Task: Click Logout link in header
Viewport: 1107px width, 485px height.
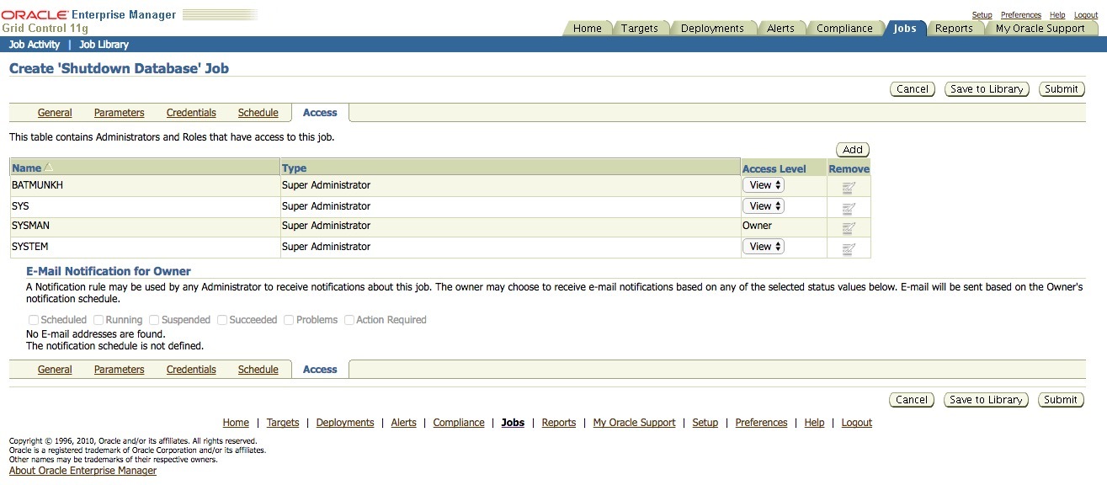Action: [x=1086, y=15]
